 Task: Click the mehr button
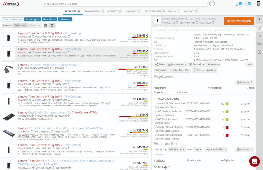(x=249, y=64)
